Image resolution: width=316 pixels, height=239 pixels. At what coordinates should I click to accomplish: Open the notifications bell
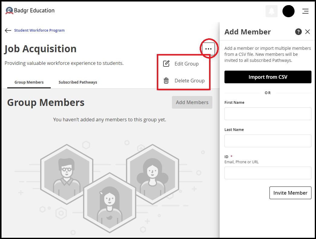coord(272,11)
